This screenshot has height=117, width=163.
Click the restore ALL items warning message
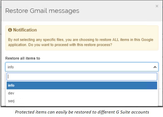point(81,42)
